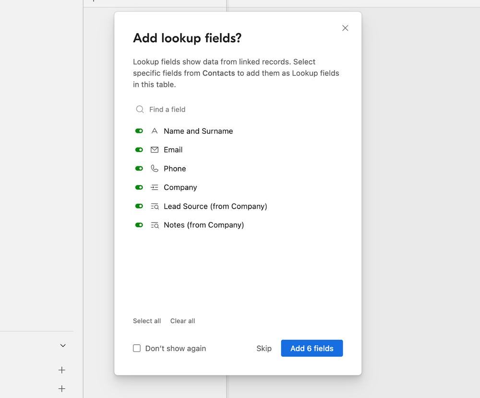The image size is (480, 398).
Task: Turn off the Phone field toggle
Action: [x=139, y=168]
